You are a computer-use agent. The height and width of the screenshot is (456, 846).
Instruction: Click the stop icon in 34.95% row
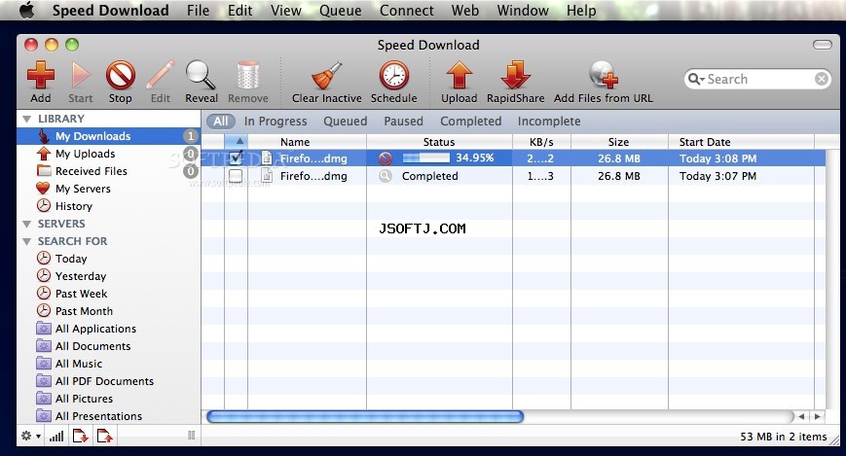386,158
